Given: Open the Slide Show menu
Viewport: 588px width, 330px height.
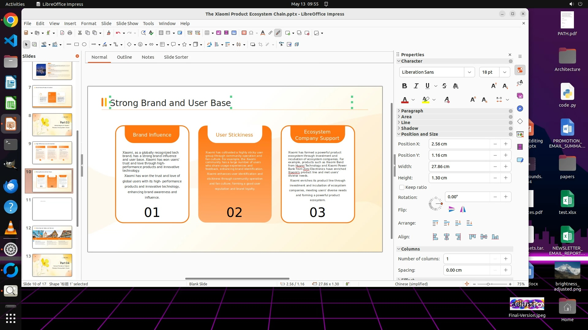Looking at the screenshot, I should click(127, 24).
